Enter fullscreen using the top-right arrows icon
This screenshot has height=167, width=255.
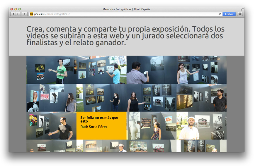[x=242, y=9]
